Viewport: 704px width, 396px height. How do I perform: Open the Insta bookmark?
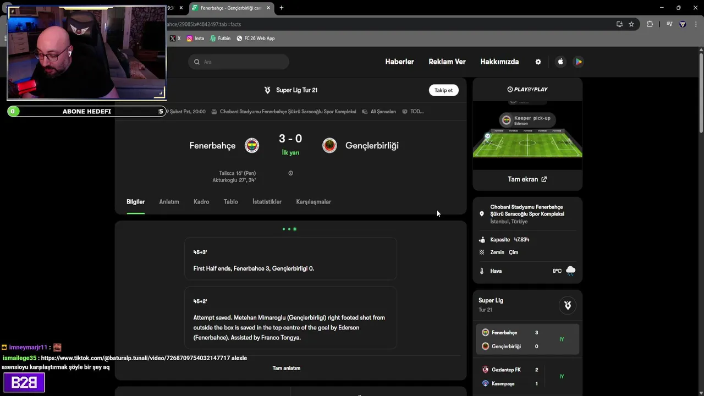click(x=195, y=38)
